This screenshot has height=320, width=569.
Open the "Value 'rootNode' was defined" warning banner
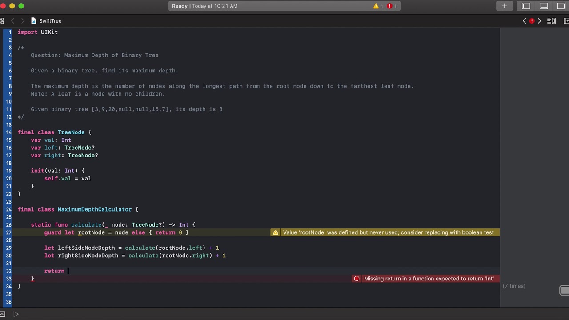coord(385,232)
